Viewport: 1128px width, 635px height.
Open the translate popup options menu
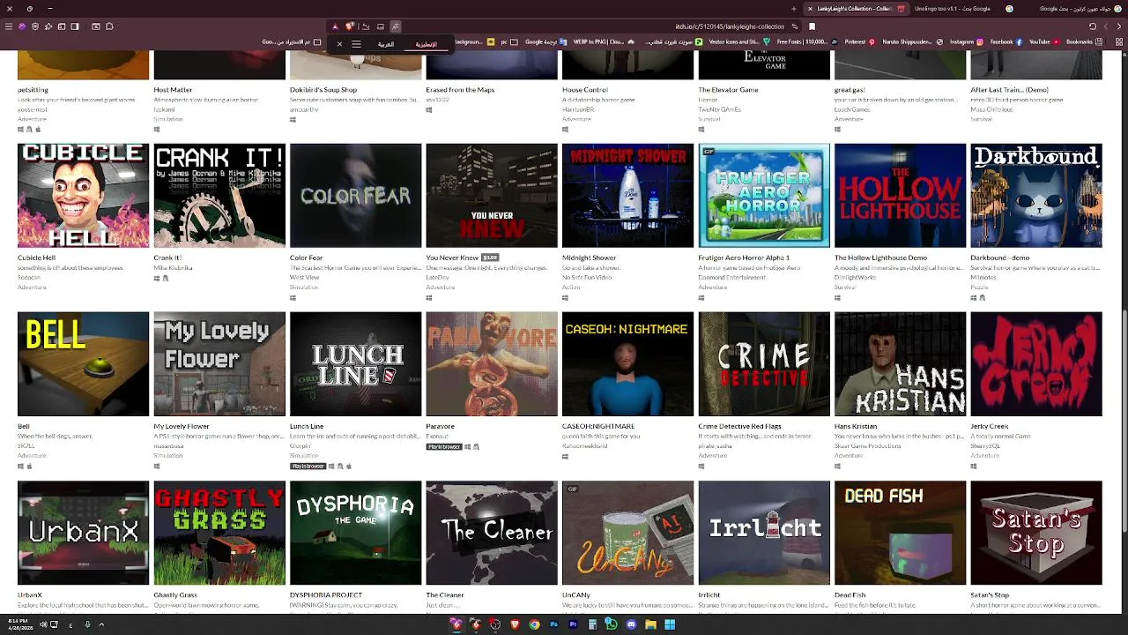pyautogui.click(x=356, y=44)
